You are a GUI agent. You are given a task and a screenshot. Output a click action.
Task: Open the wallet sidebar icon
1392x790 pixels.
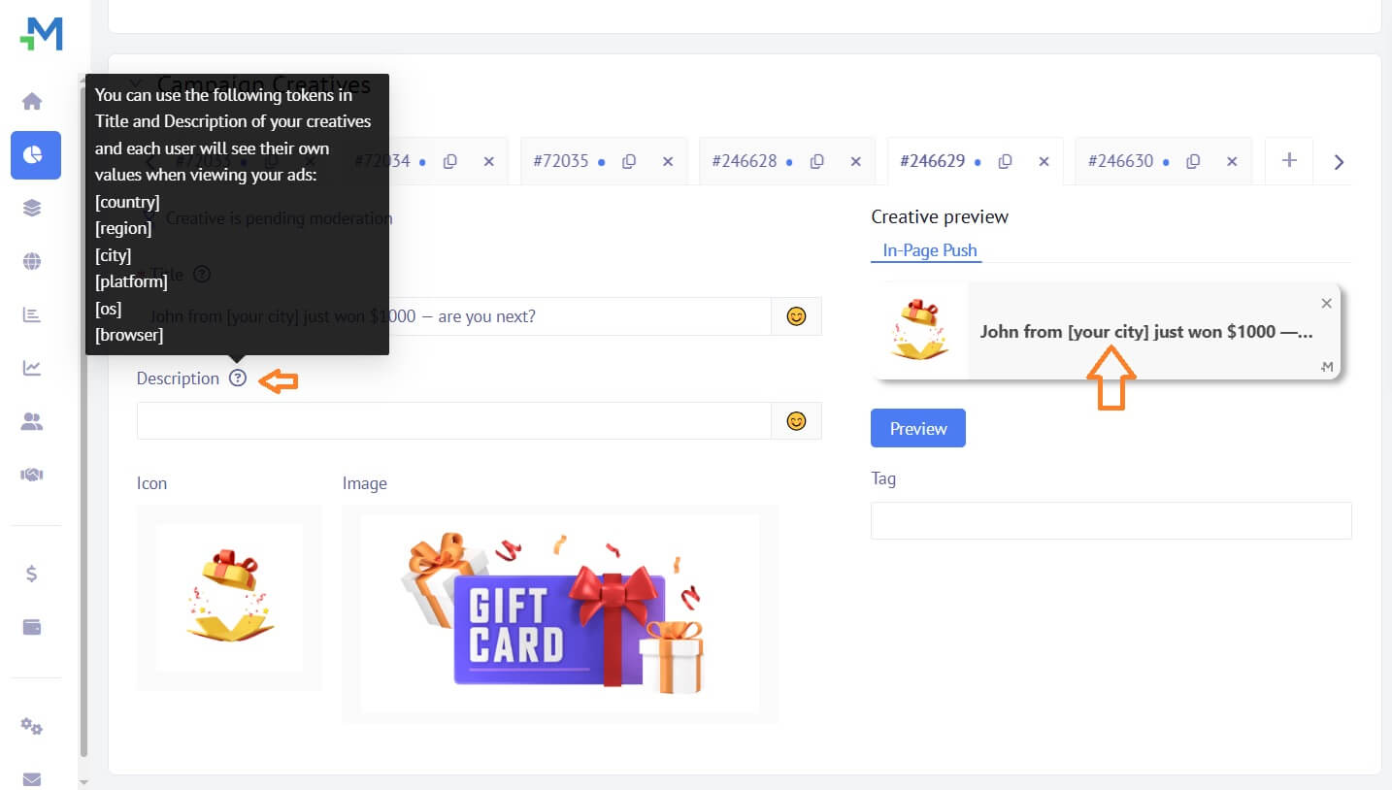coord(32,627)
